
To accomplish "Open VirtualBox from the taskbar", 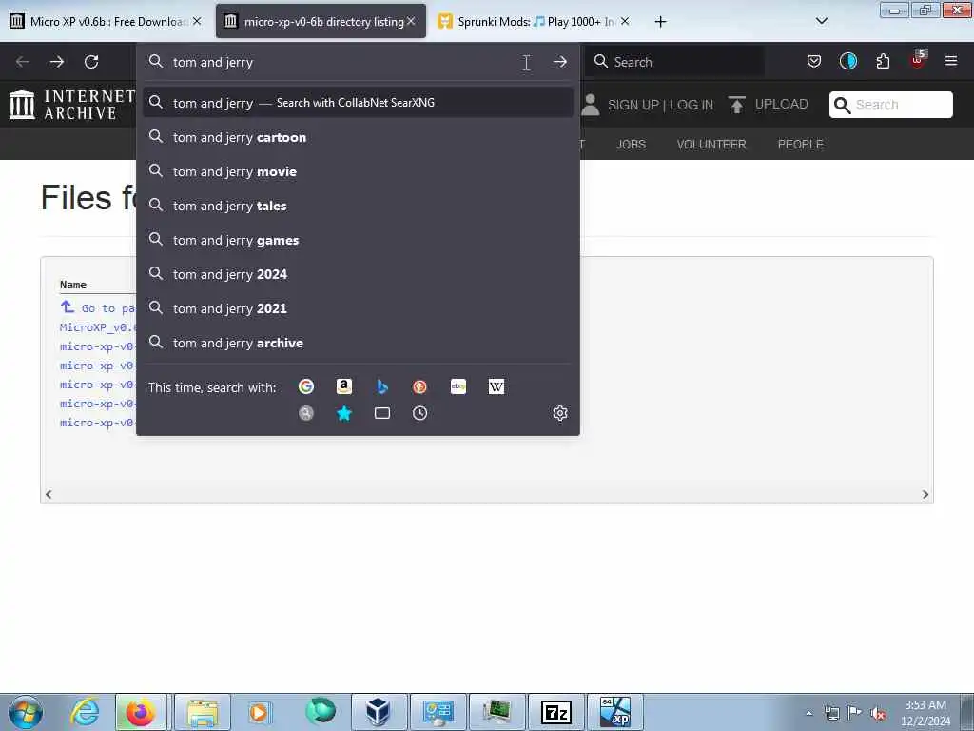I will click(x=379, y=712).
